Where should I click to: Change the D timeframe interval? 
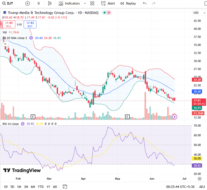point(39,4)
